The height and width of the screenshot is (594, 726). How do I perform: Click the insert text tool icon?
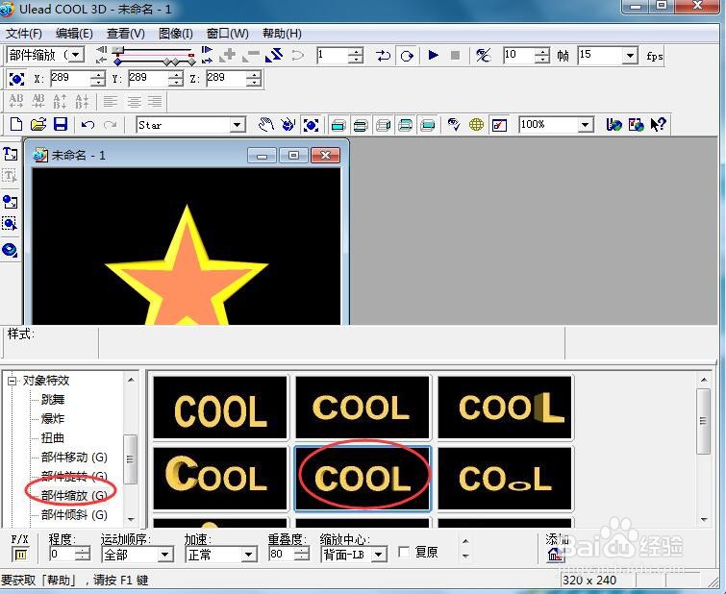tap(11, 153)
